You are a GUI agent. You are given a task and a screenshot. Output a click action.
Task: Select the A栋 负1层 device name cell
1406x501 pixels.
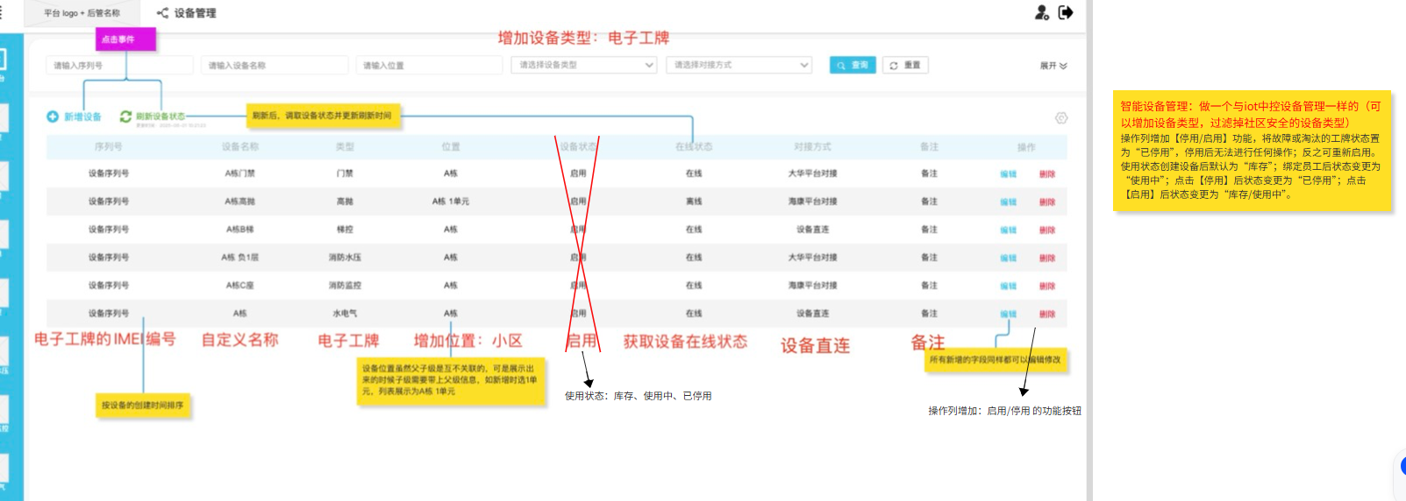(240, 258)
